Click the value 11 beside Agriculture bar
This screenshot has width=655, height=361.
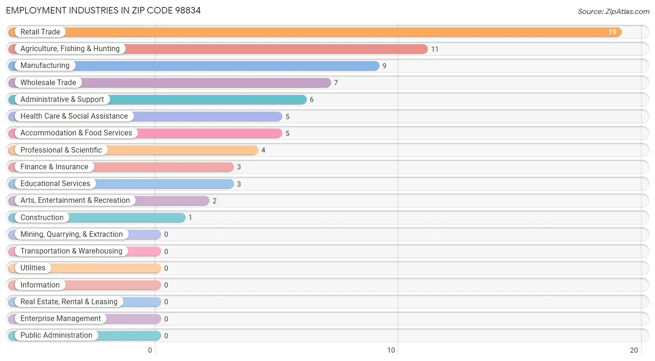coord(435,49)
